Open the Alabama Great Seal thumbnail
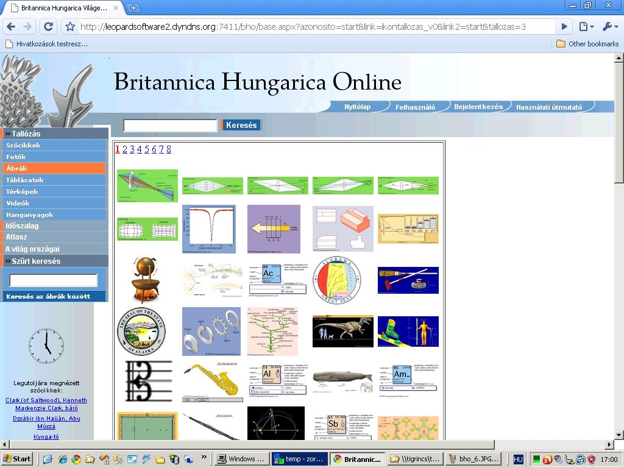This screenshot has width=624, height=468. pyautogui.click(x=337, y=280)
